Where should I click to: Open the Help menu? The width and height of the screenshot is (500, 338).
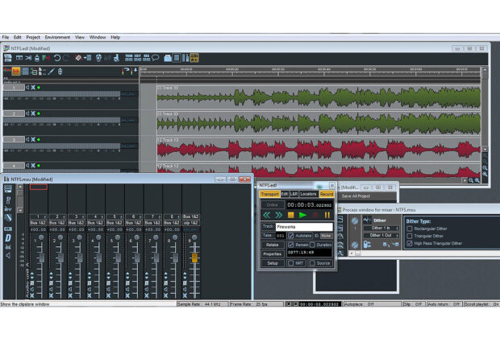(115, 37)
